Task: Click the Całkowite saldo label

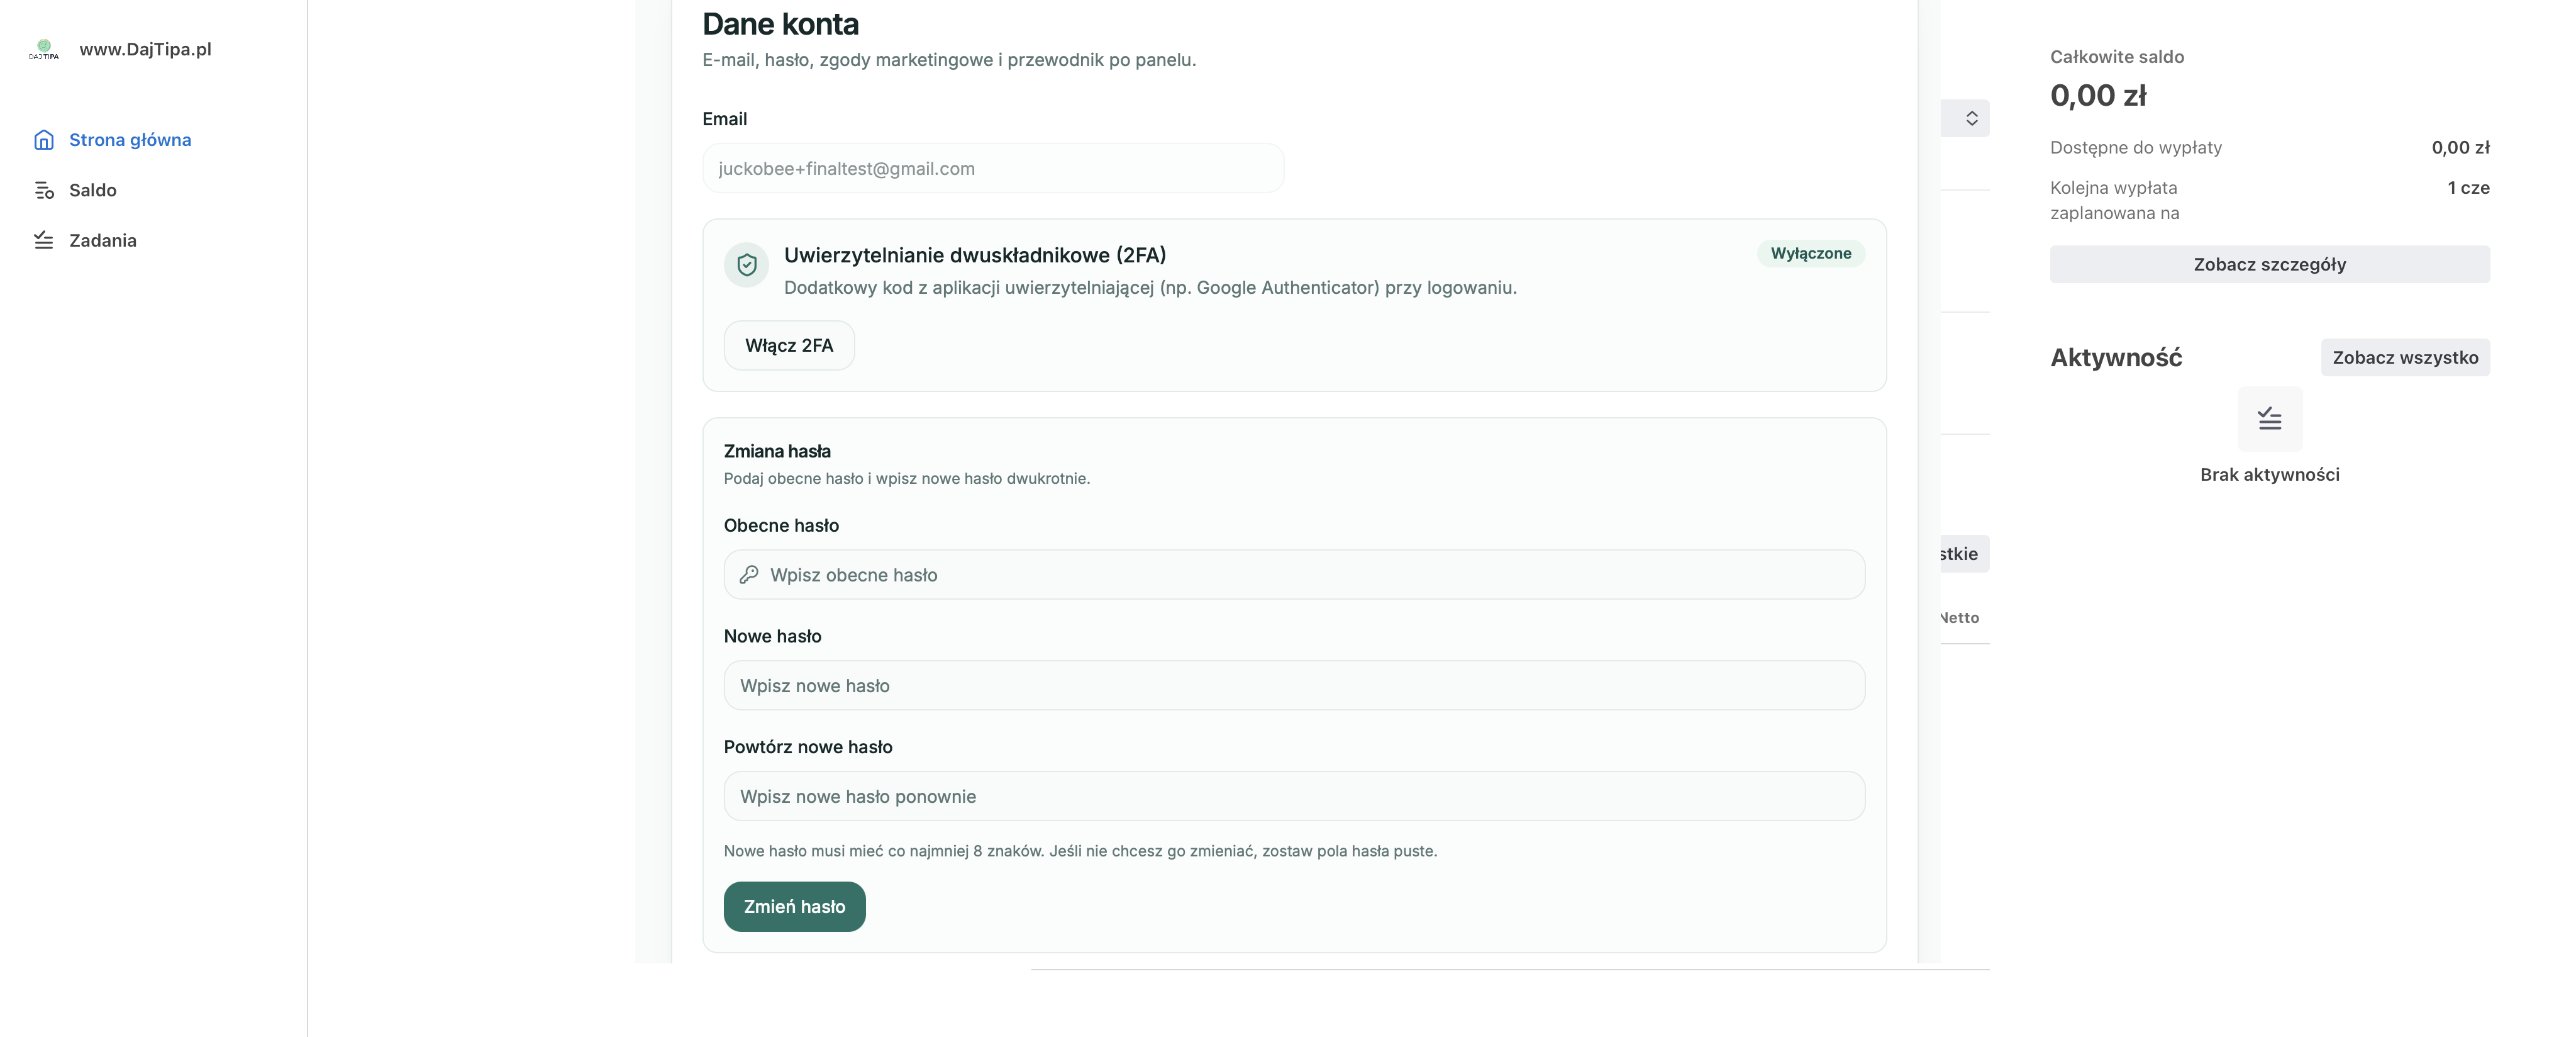Action: pyautogui.click(x=2117, y=57)
